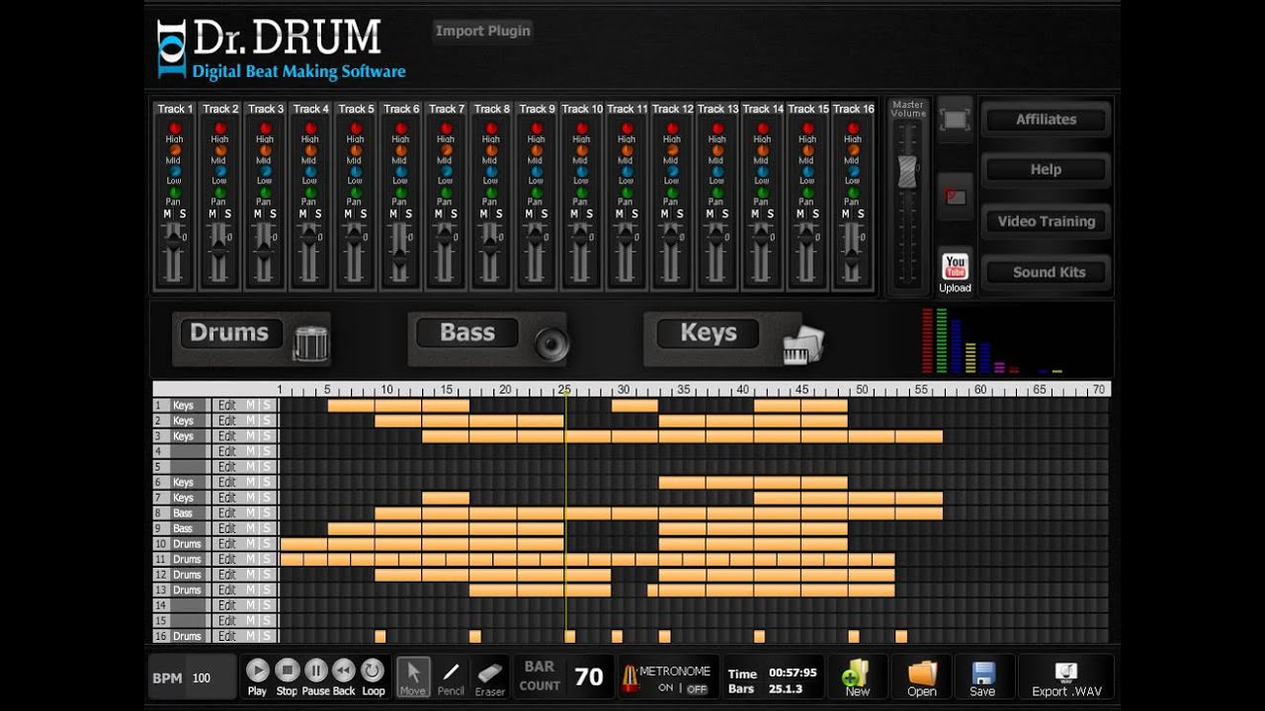Viewport: 1265px width, 711px height.
Task: Click Track 8 Pan green knob
Action: (x=491, y=193)
